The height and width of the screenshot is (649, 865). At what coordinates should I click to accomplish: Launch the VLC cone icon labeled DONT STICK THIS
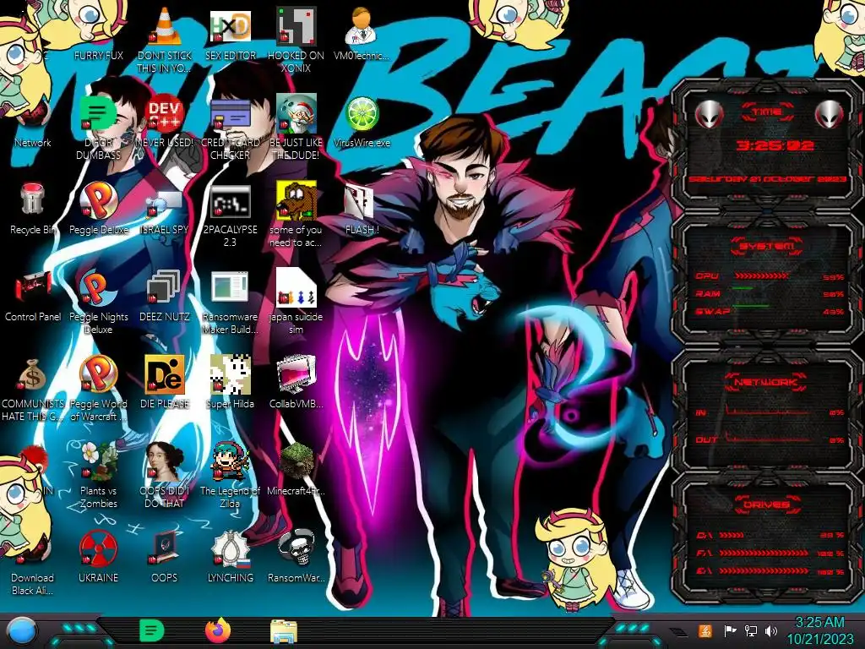pos(165,26)
